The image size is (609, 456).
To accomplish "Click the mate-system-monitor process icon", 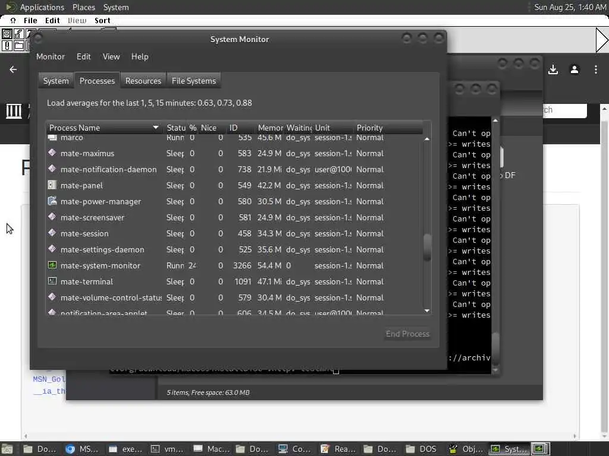I will (x=52, y=265).
